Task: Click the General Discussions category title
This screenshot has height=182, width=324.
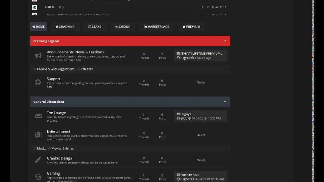Action: tap(49, 102)
